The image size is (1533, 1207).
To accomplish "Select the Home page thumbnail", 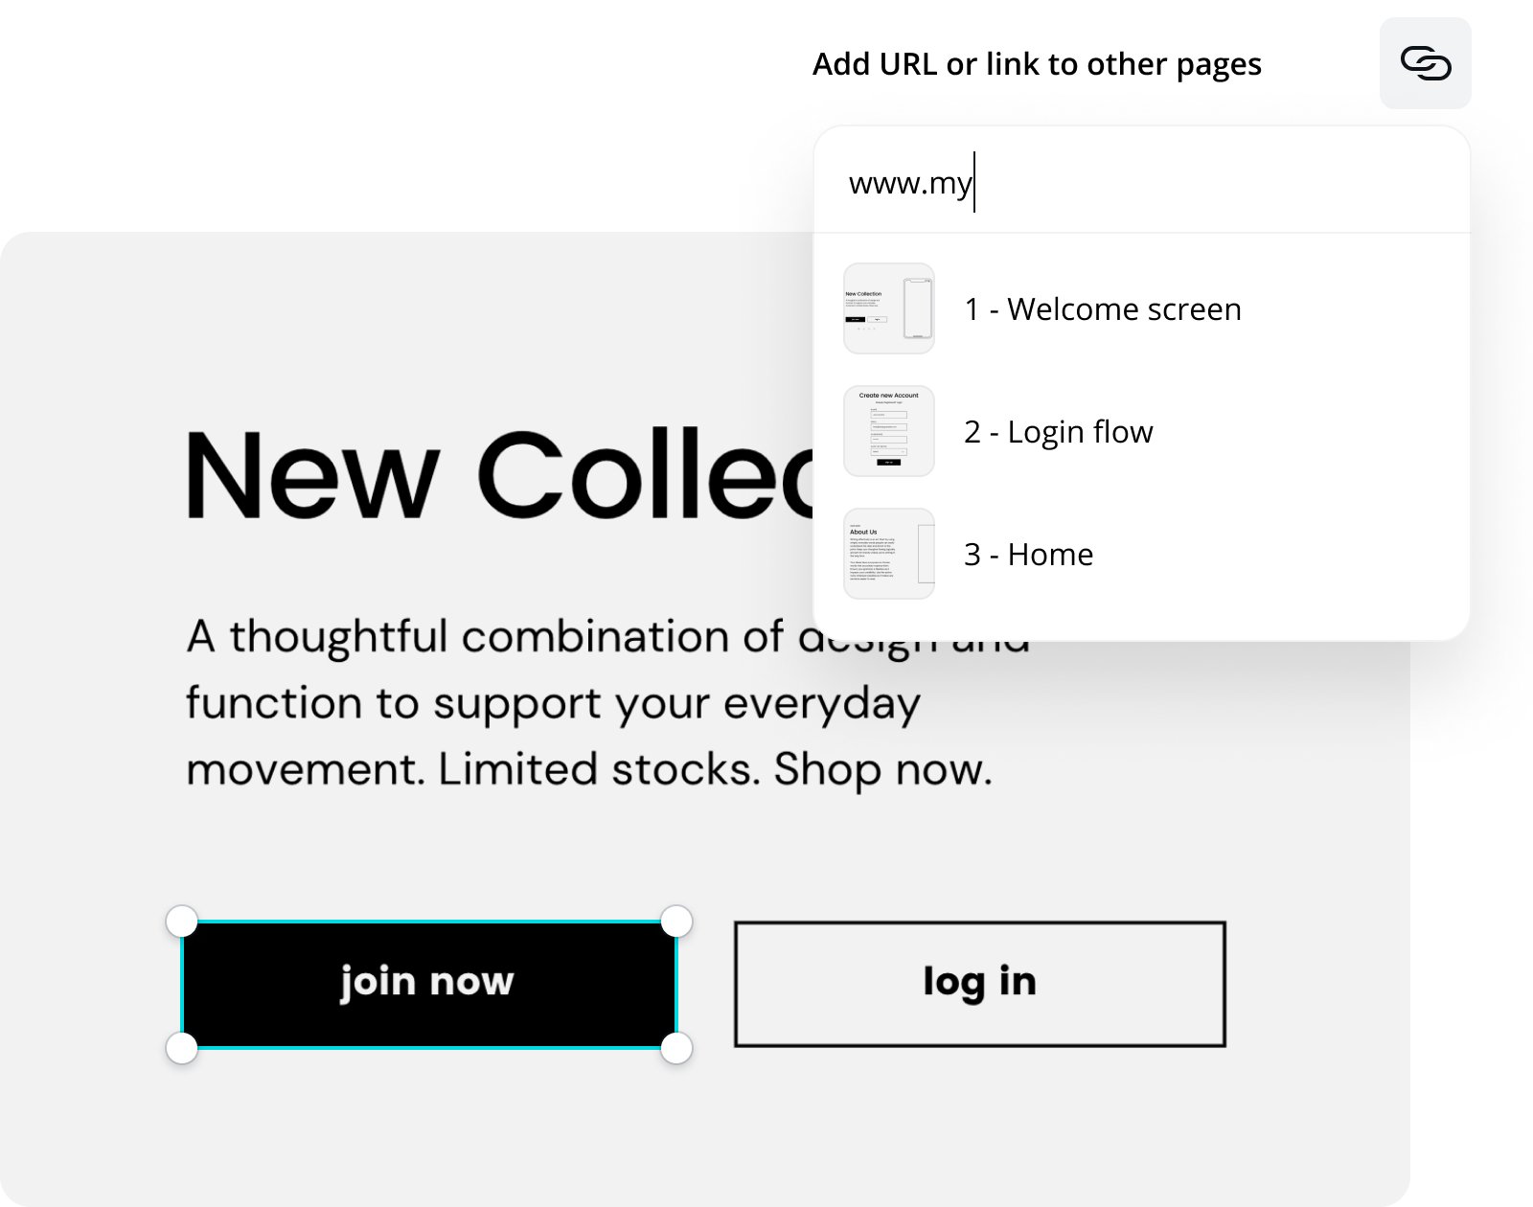I will [888, 554].
